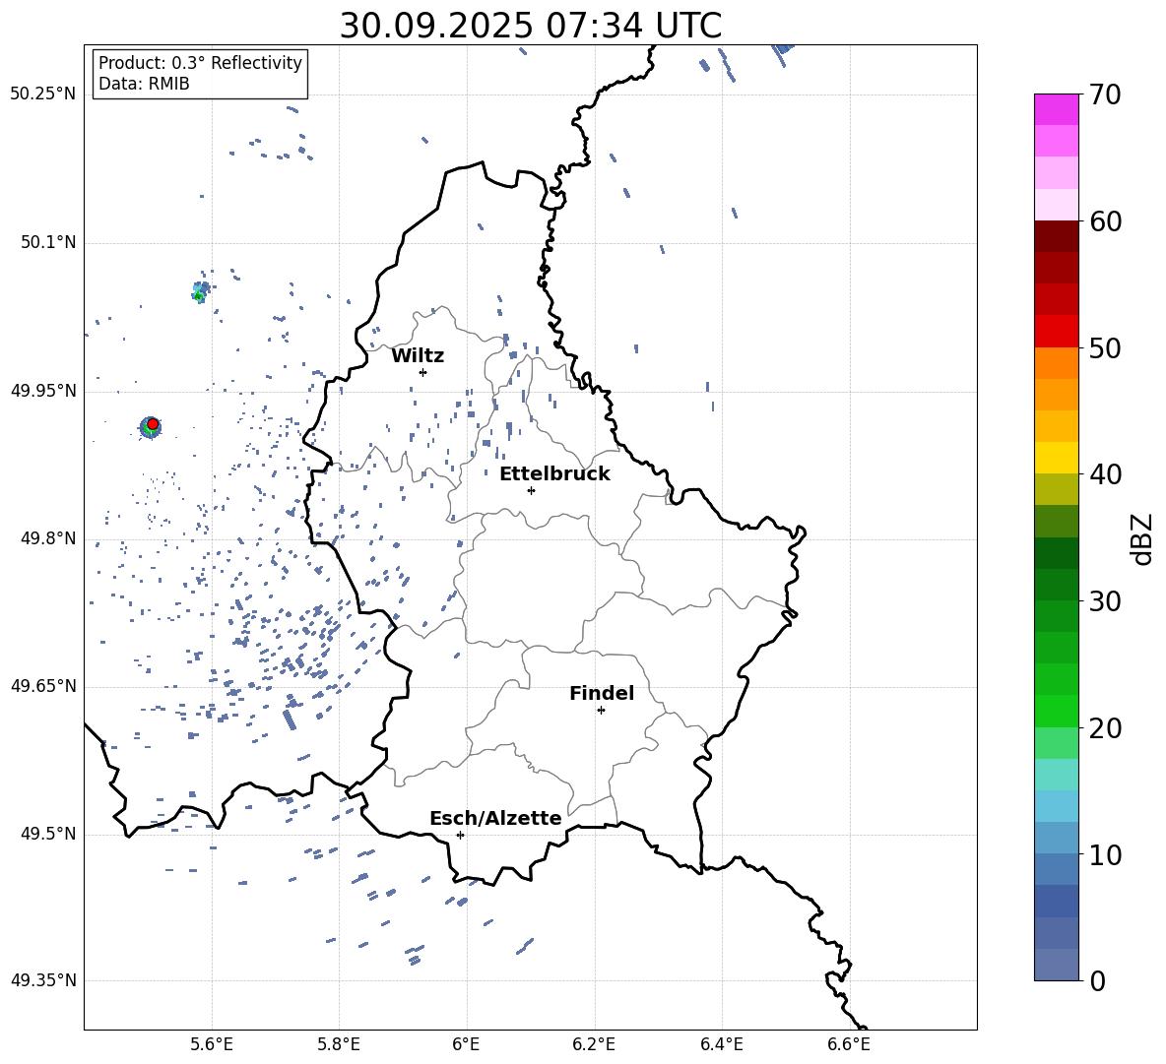1166x1064 pixels.
Task: Click the dBZ colorbar axis title
Action: (1141, 538)
